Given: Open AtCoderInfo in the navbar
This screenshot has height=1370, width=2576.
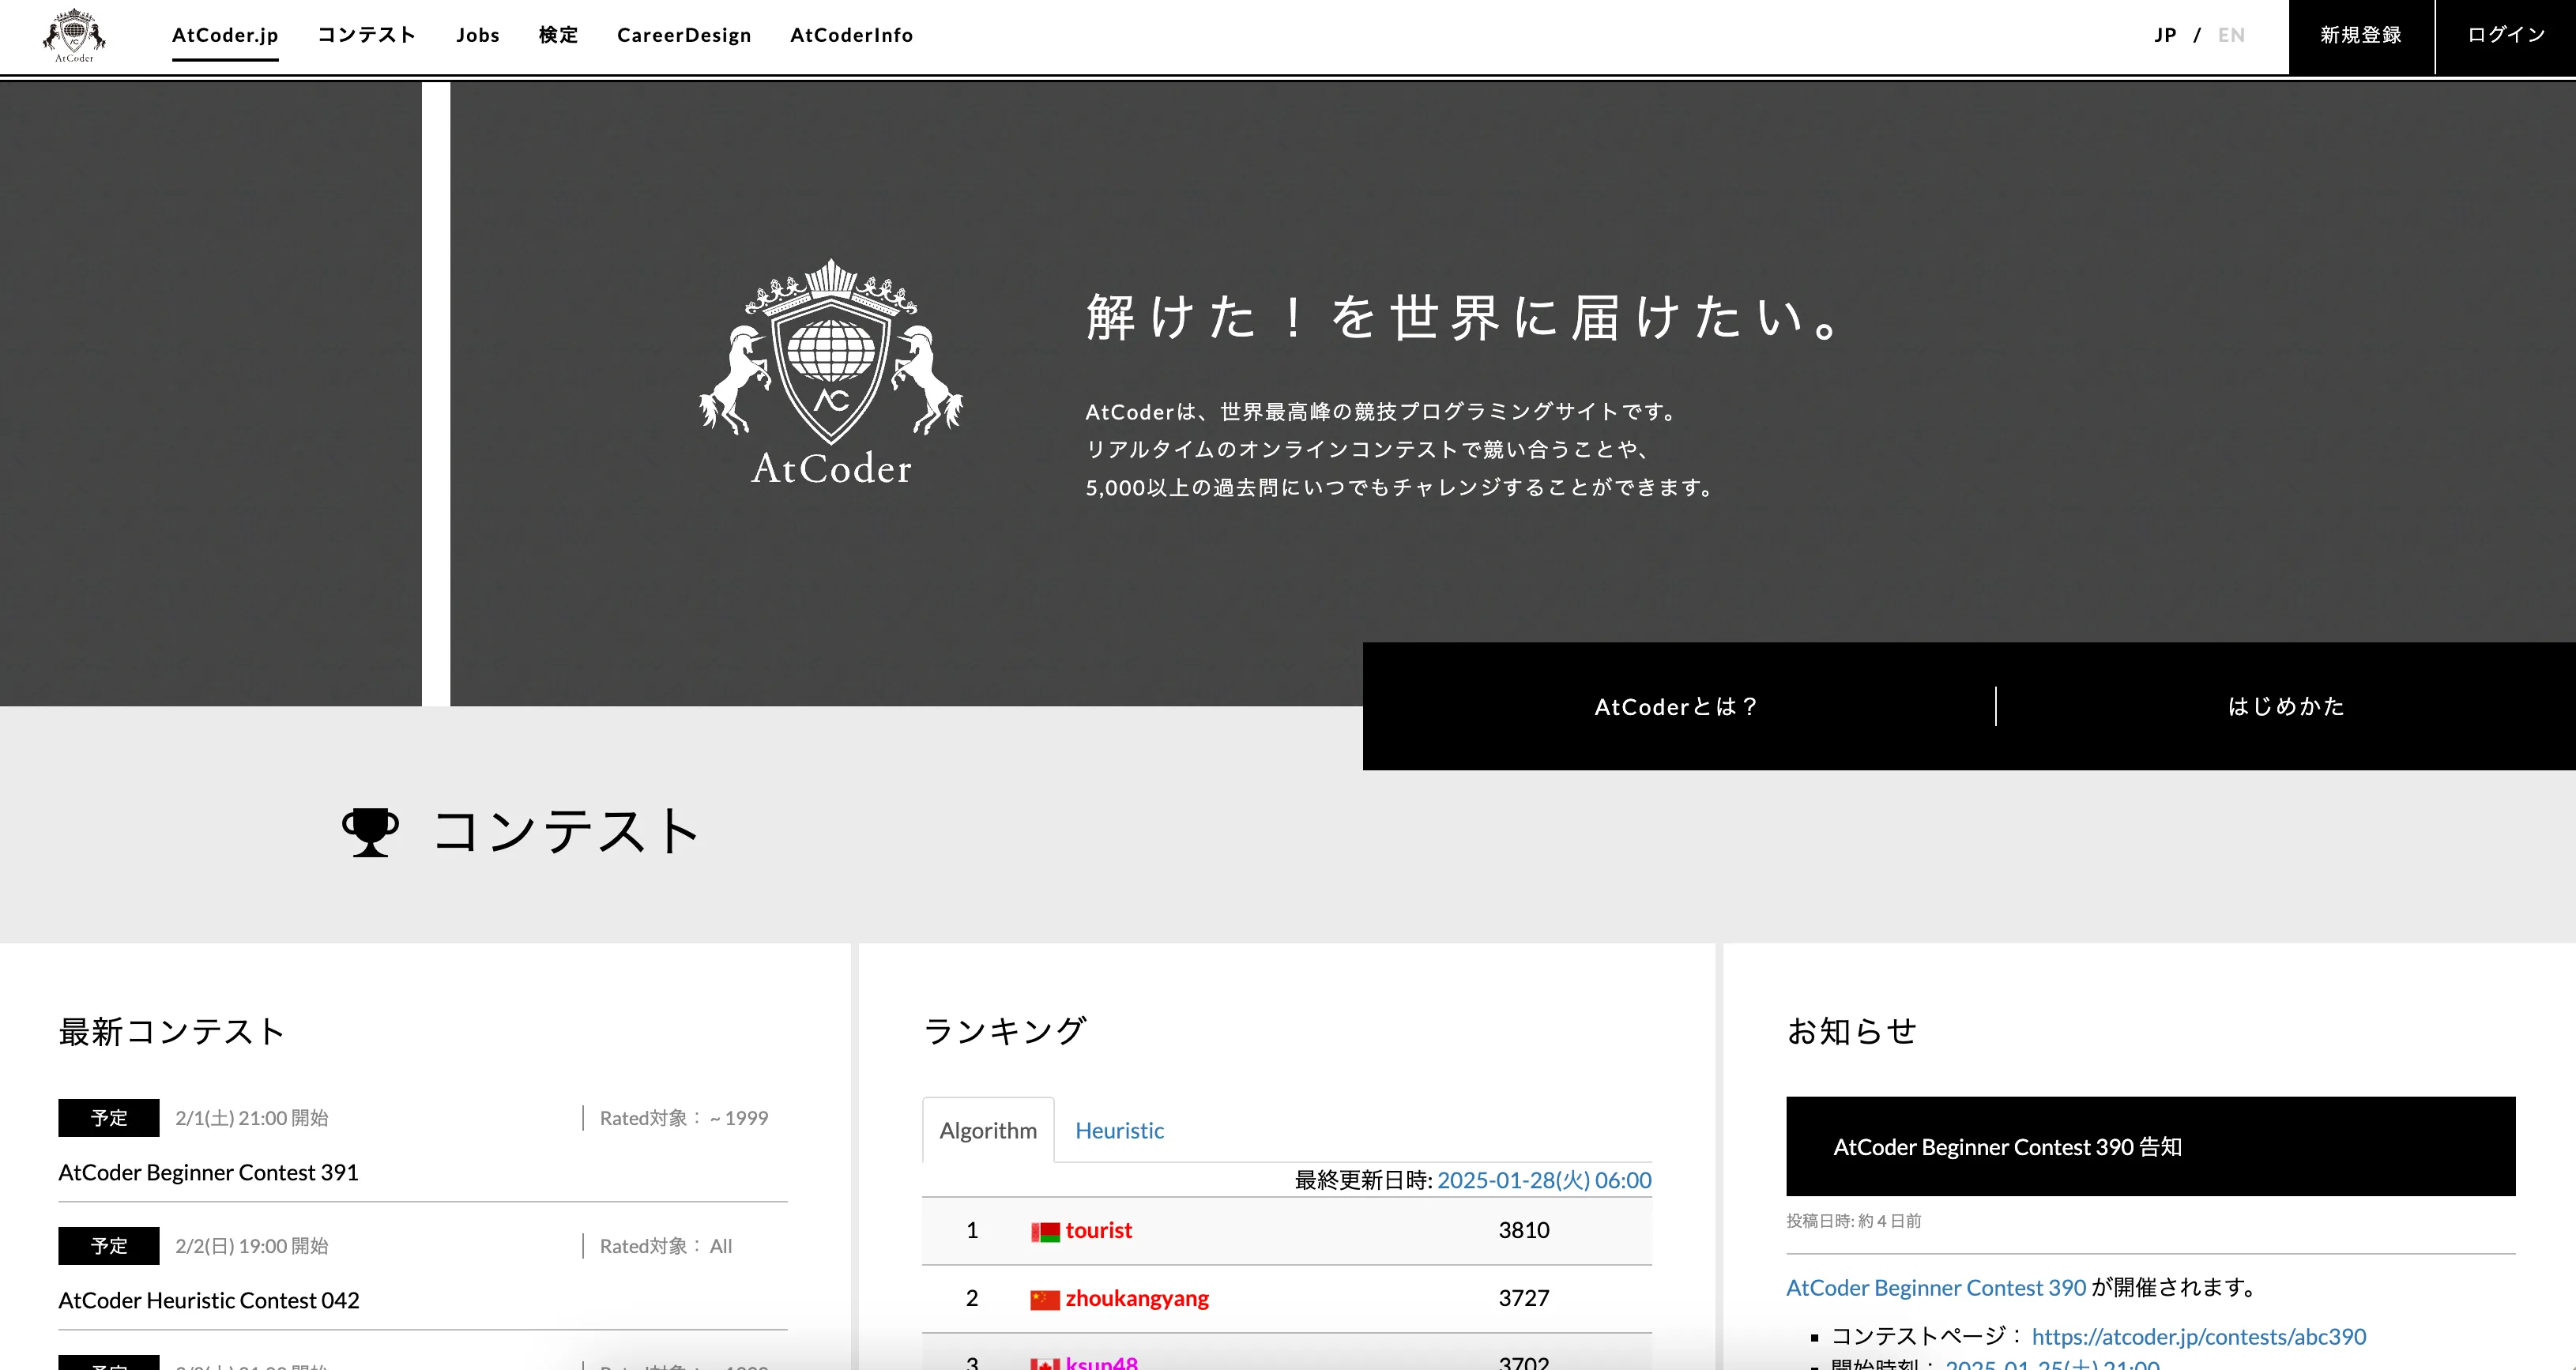Looking at the screenshot, I should [852, 35].
